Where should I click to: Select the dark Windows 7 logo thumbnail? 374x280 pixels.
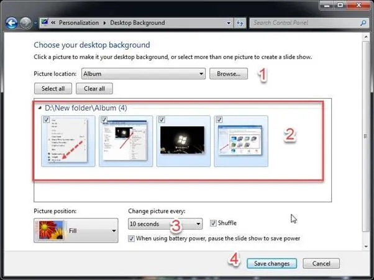coord(183,142)
